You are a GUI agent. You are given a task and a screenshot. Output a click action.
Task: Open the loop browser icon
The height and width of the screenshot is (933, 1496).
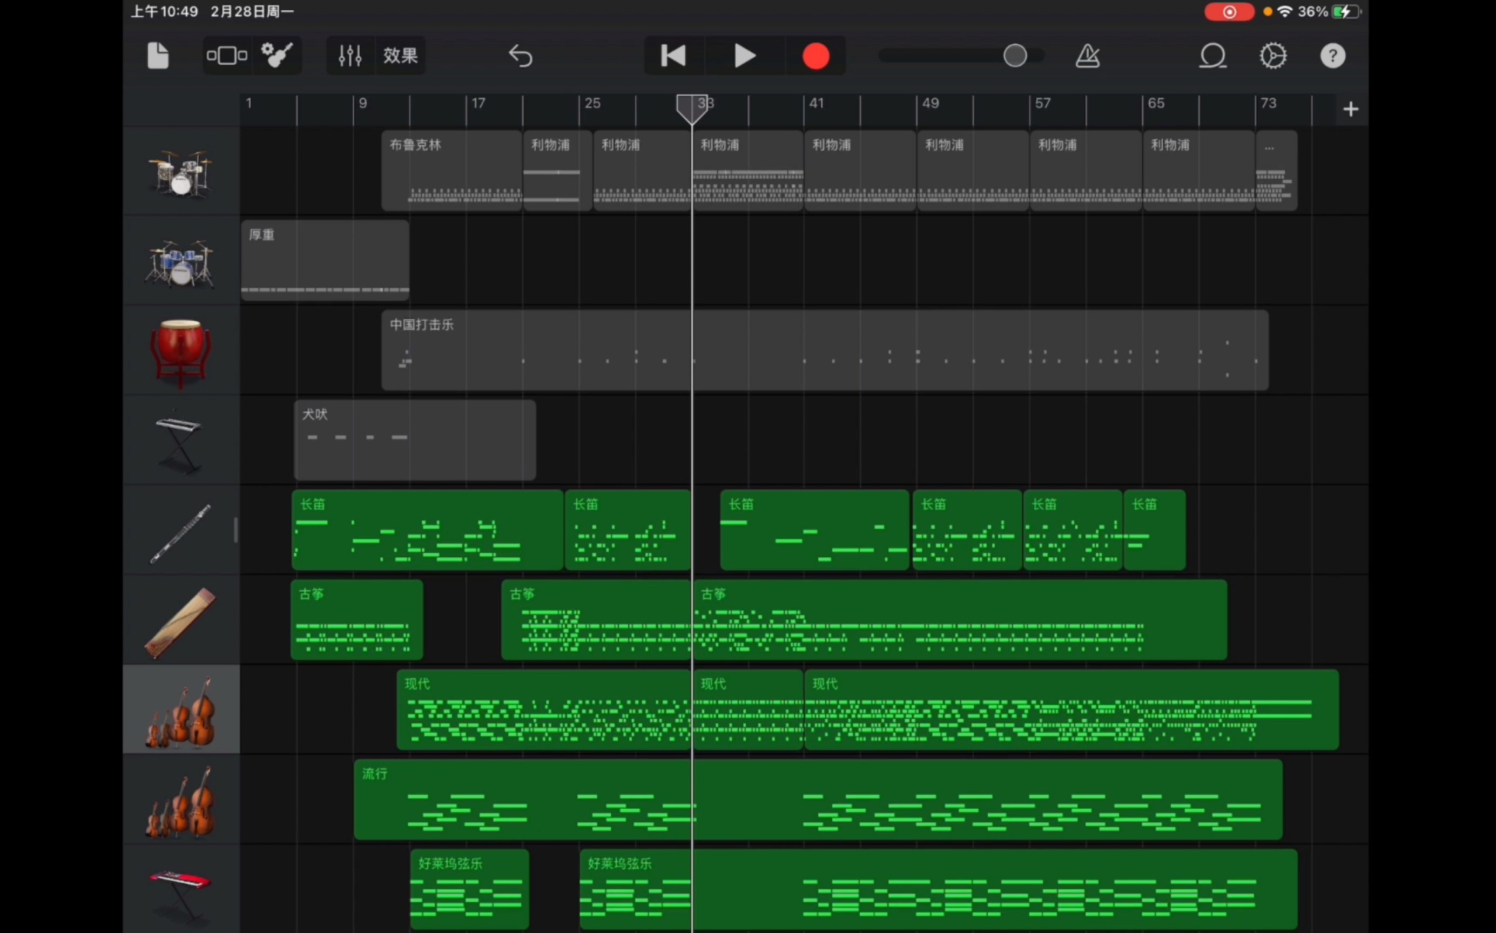[1212, 56]
